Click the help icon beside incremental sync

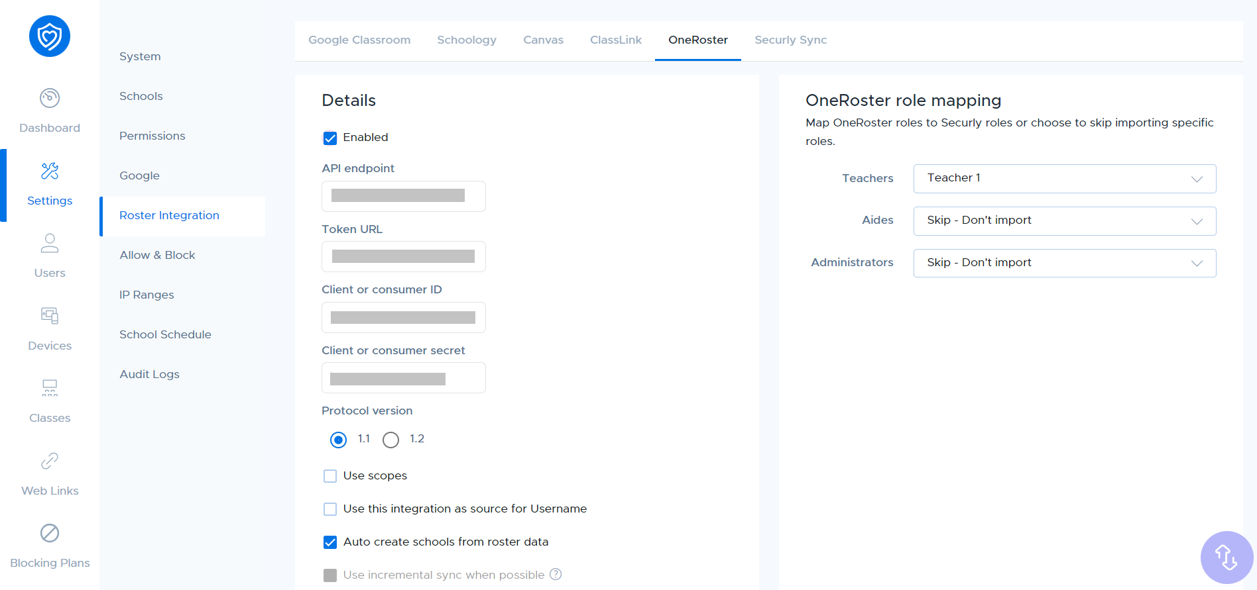[x=556, y=574]
